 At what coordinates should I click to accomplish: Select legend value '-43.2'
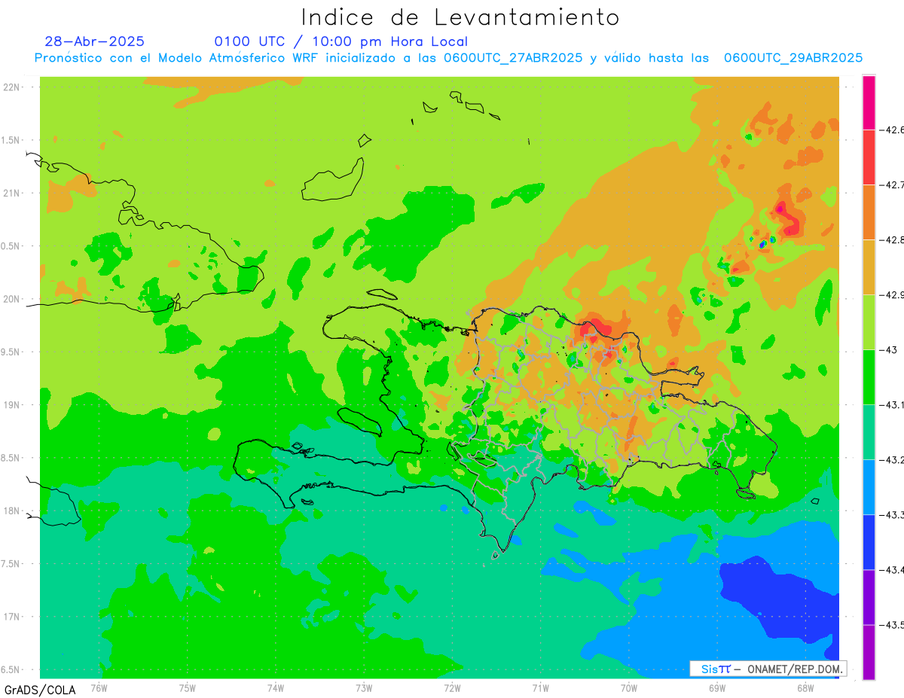893,459
